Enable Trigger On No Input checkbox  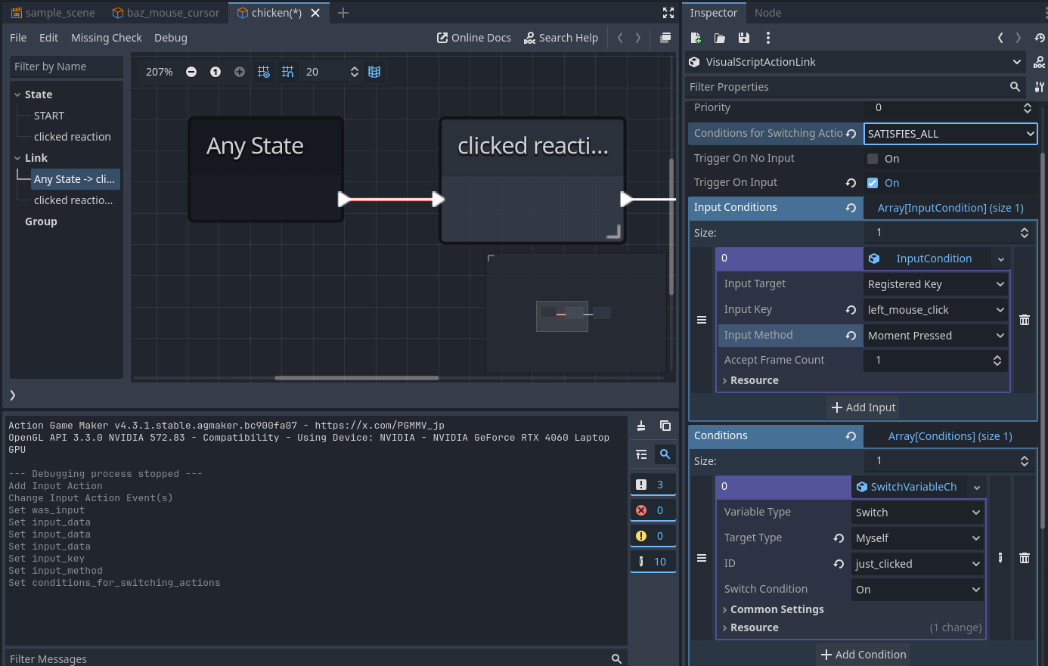tap(873, 159)
